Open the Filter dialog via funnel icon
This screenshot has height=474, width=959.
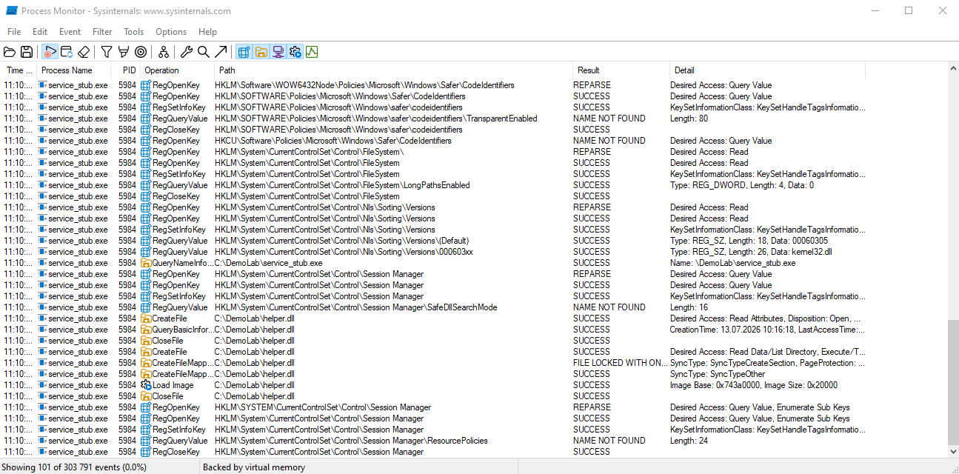coord(107,52)
